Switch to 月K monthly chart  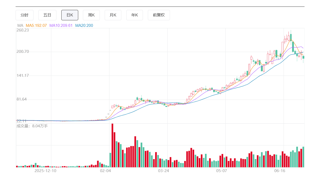coord(113,15)
